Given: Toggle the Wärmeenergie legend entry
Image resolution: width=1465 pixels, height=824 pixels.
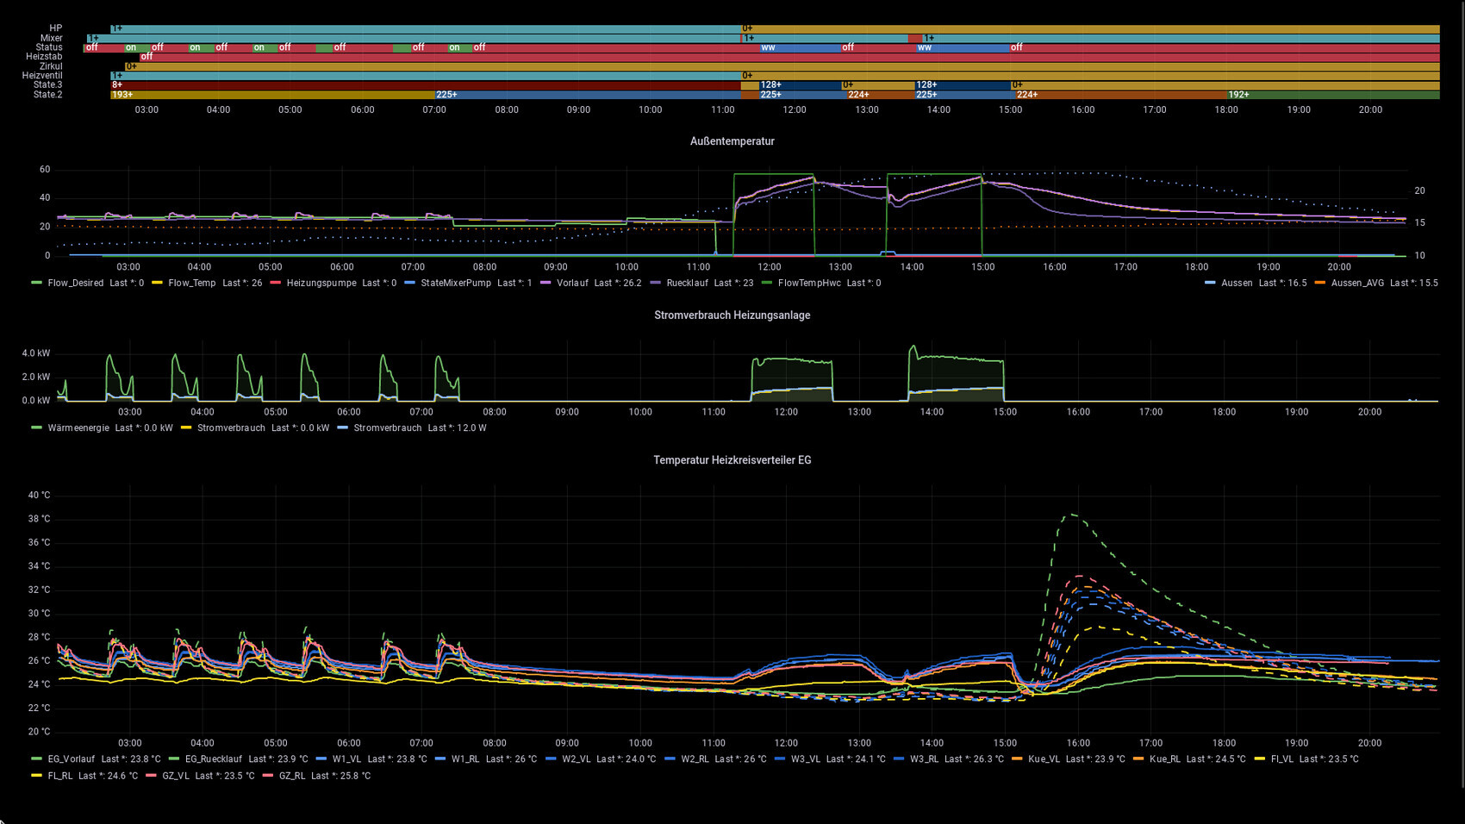Looking at the screenshot, I should (78, 428).
